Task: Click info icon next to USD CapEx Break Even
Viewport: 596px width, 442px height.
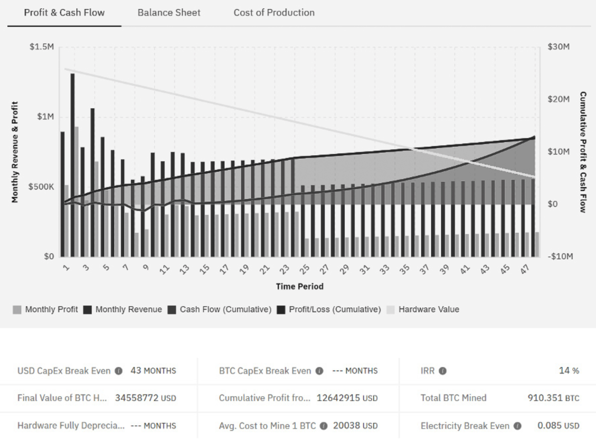Action: (118, 371)
